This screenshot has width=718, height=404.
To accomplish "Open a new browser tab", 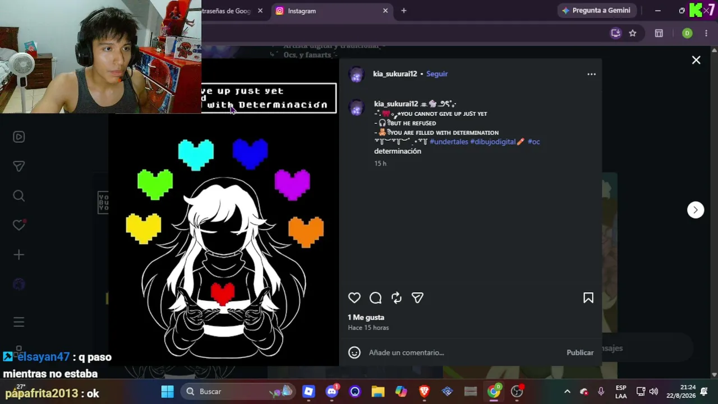I will [403, 11].
